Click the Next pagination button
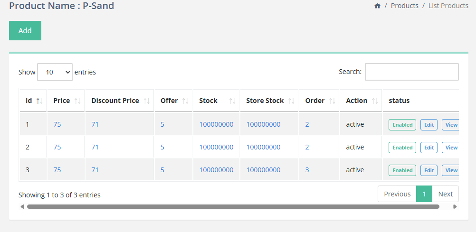 [445, 194]
